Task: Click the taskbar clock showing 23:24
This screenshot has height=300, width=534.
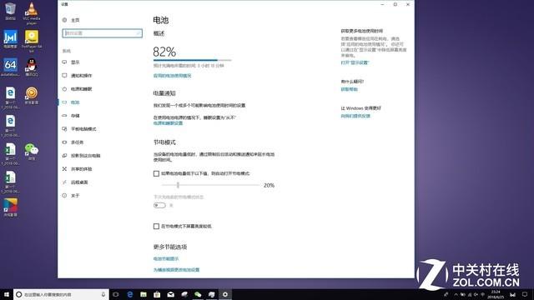Action: [x=496, y=294]
